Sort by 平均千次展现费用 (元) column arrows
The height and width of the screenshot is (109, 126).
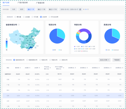click(64, 68)
